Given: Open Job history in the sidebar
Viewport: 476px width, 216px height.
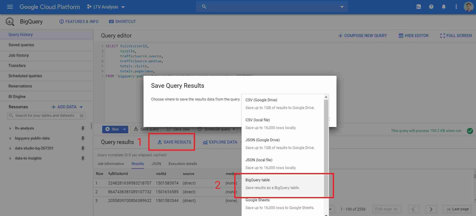Looking at the screenshot, I should (x=47, y=55).
